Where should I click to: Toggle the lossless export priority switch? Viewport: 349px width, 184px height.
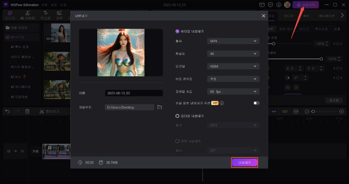[x=256, y=103]
